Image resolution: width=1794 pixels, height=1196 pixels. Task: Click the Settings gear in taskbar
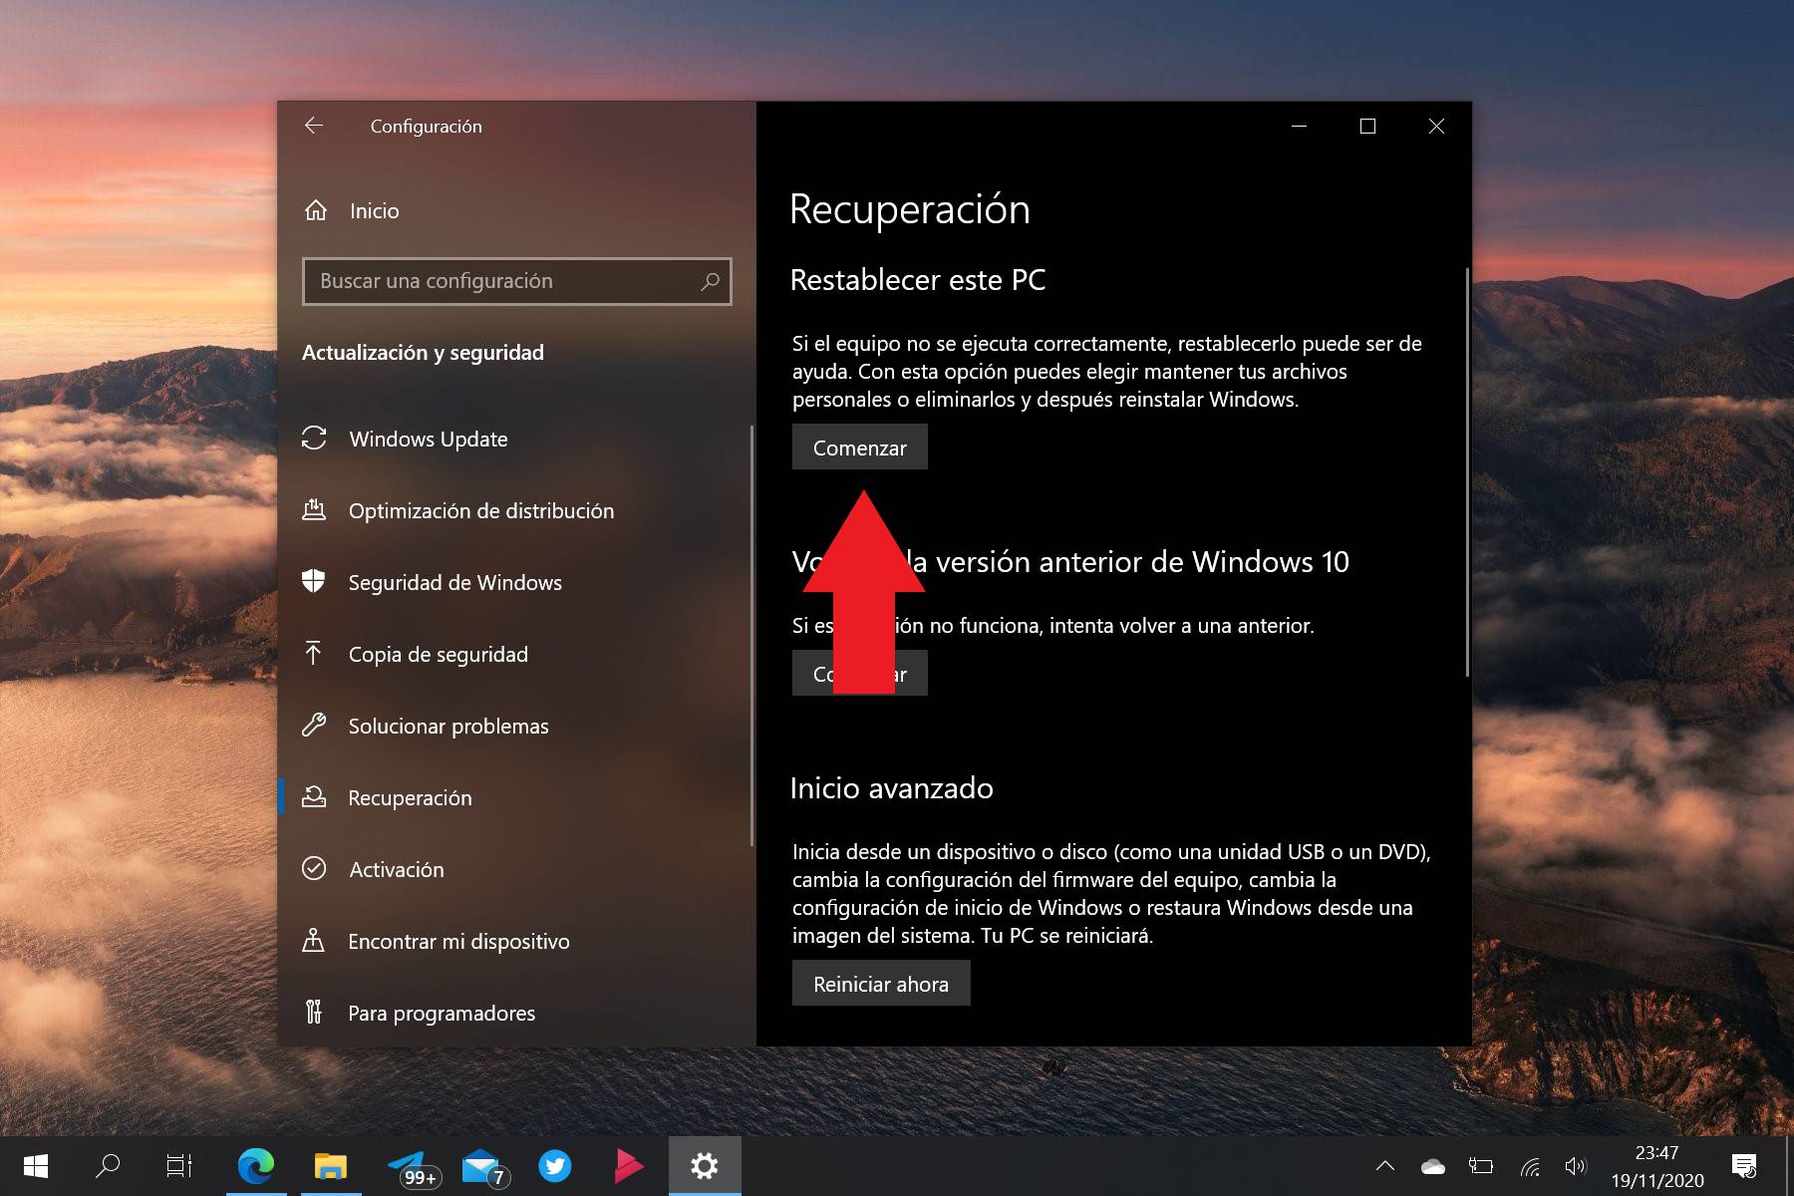point(705,1165)
